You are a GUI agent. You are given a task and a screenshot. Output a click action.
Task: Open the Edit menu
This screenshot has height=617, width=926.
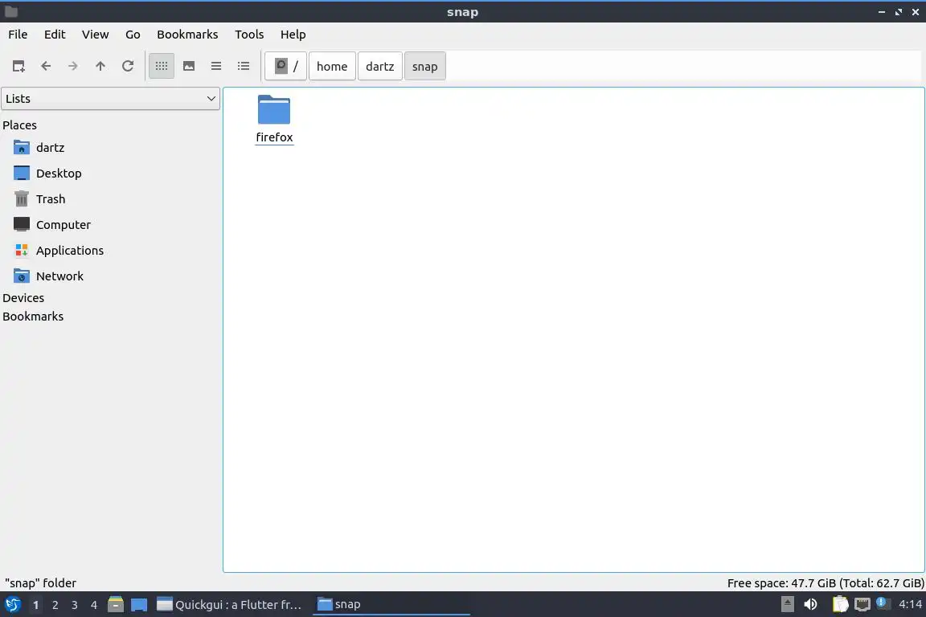pos(55,35)
